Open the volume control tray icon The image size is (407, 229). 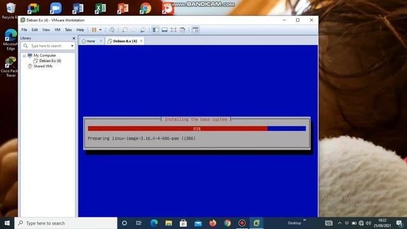(x=369, y=223)
